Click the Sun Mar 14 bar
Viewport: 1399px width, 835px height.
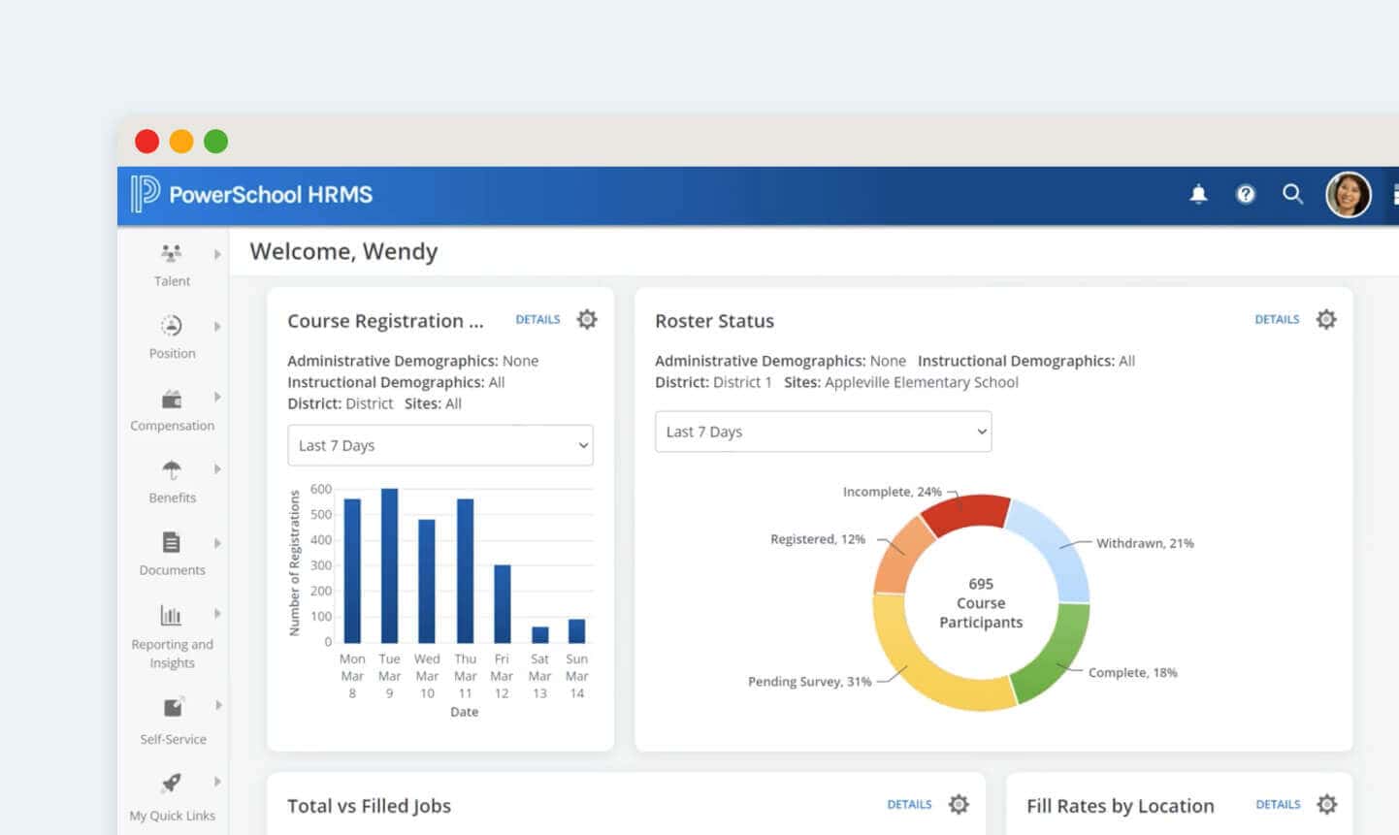(x=576, y=630)
